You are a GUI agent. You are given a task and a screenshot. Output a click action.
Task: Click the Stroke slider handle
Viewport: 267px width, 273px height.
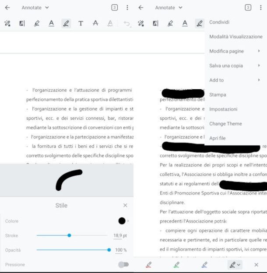click(x=69, y=235)
